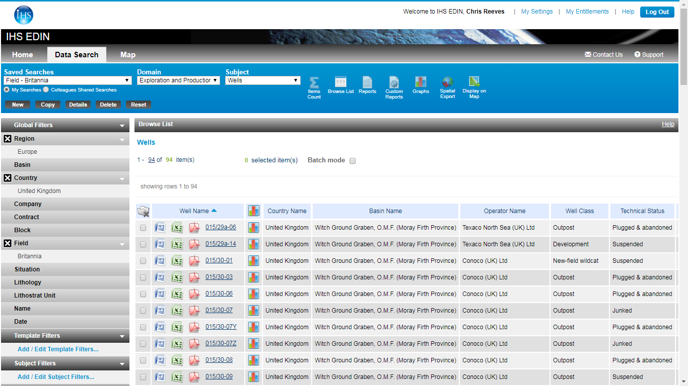Switch to the Home tab
Screen dimensions: 688x386
click(x=23, y=55)
